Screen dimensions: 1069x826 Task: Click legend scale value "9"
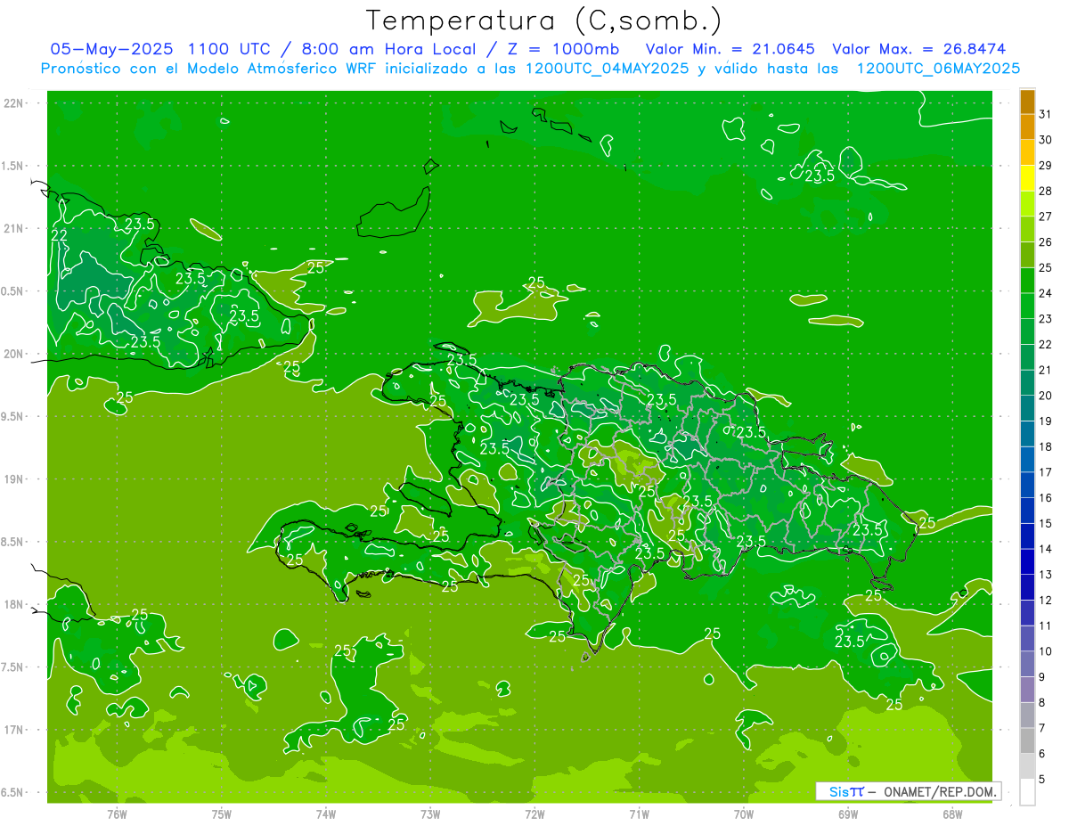tap(1041, 677)
